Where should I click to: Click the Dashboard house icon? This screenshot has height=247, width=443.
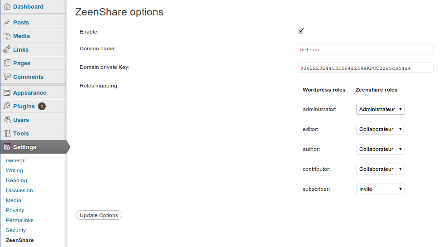tap(7, 6)
